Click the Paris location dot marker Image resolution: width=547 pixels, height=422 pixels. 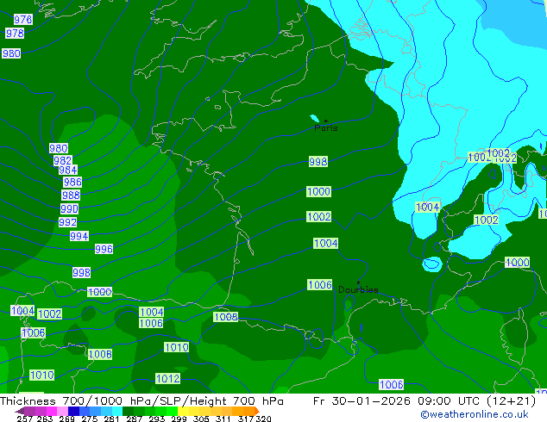click(326, 121)
